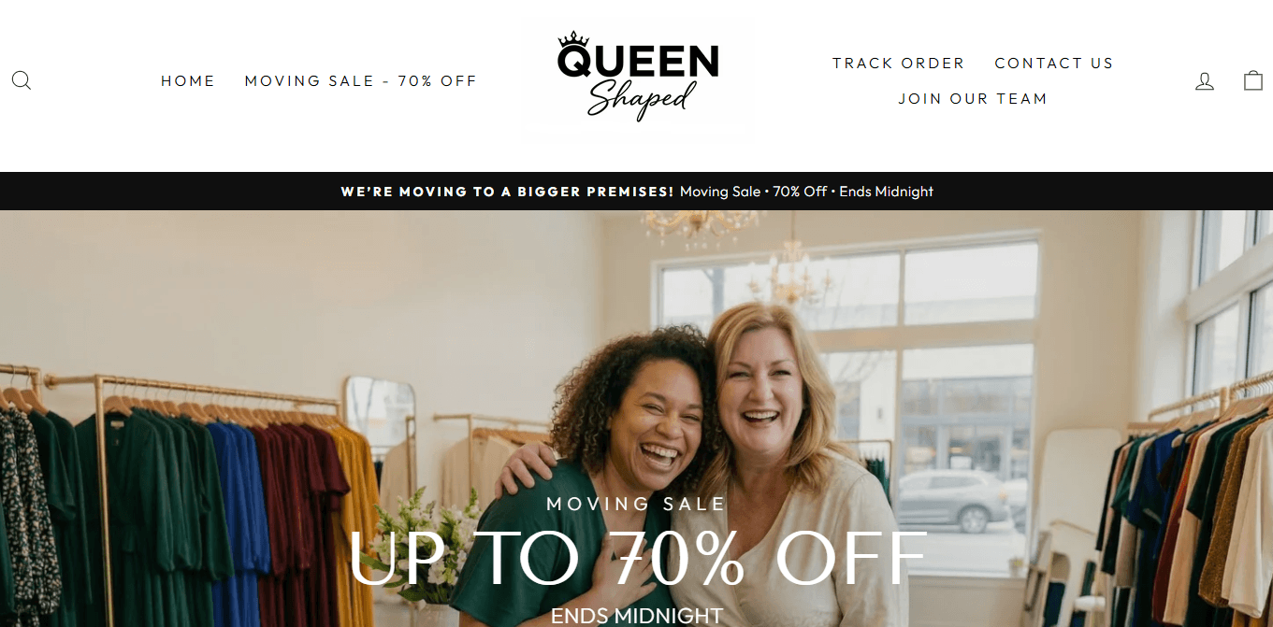The image size is (1273, 627).
Task: Click the Queen Shaped logo
Action: 638,77
